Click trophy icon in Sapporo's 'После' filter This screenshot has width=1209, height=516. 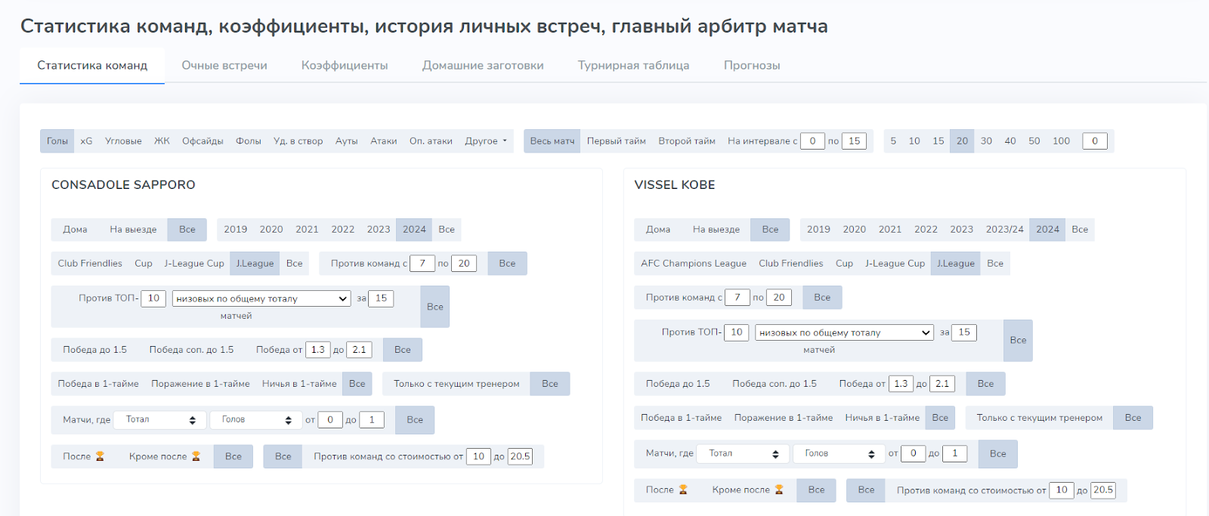click(x=100, y=456)
